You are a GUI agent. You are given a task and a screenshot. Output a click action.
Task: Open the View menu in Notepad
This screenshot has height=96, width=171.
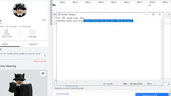(76, 18)
